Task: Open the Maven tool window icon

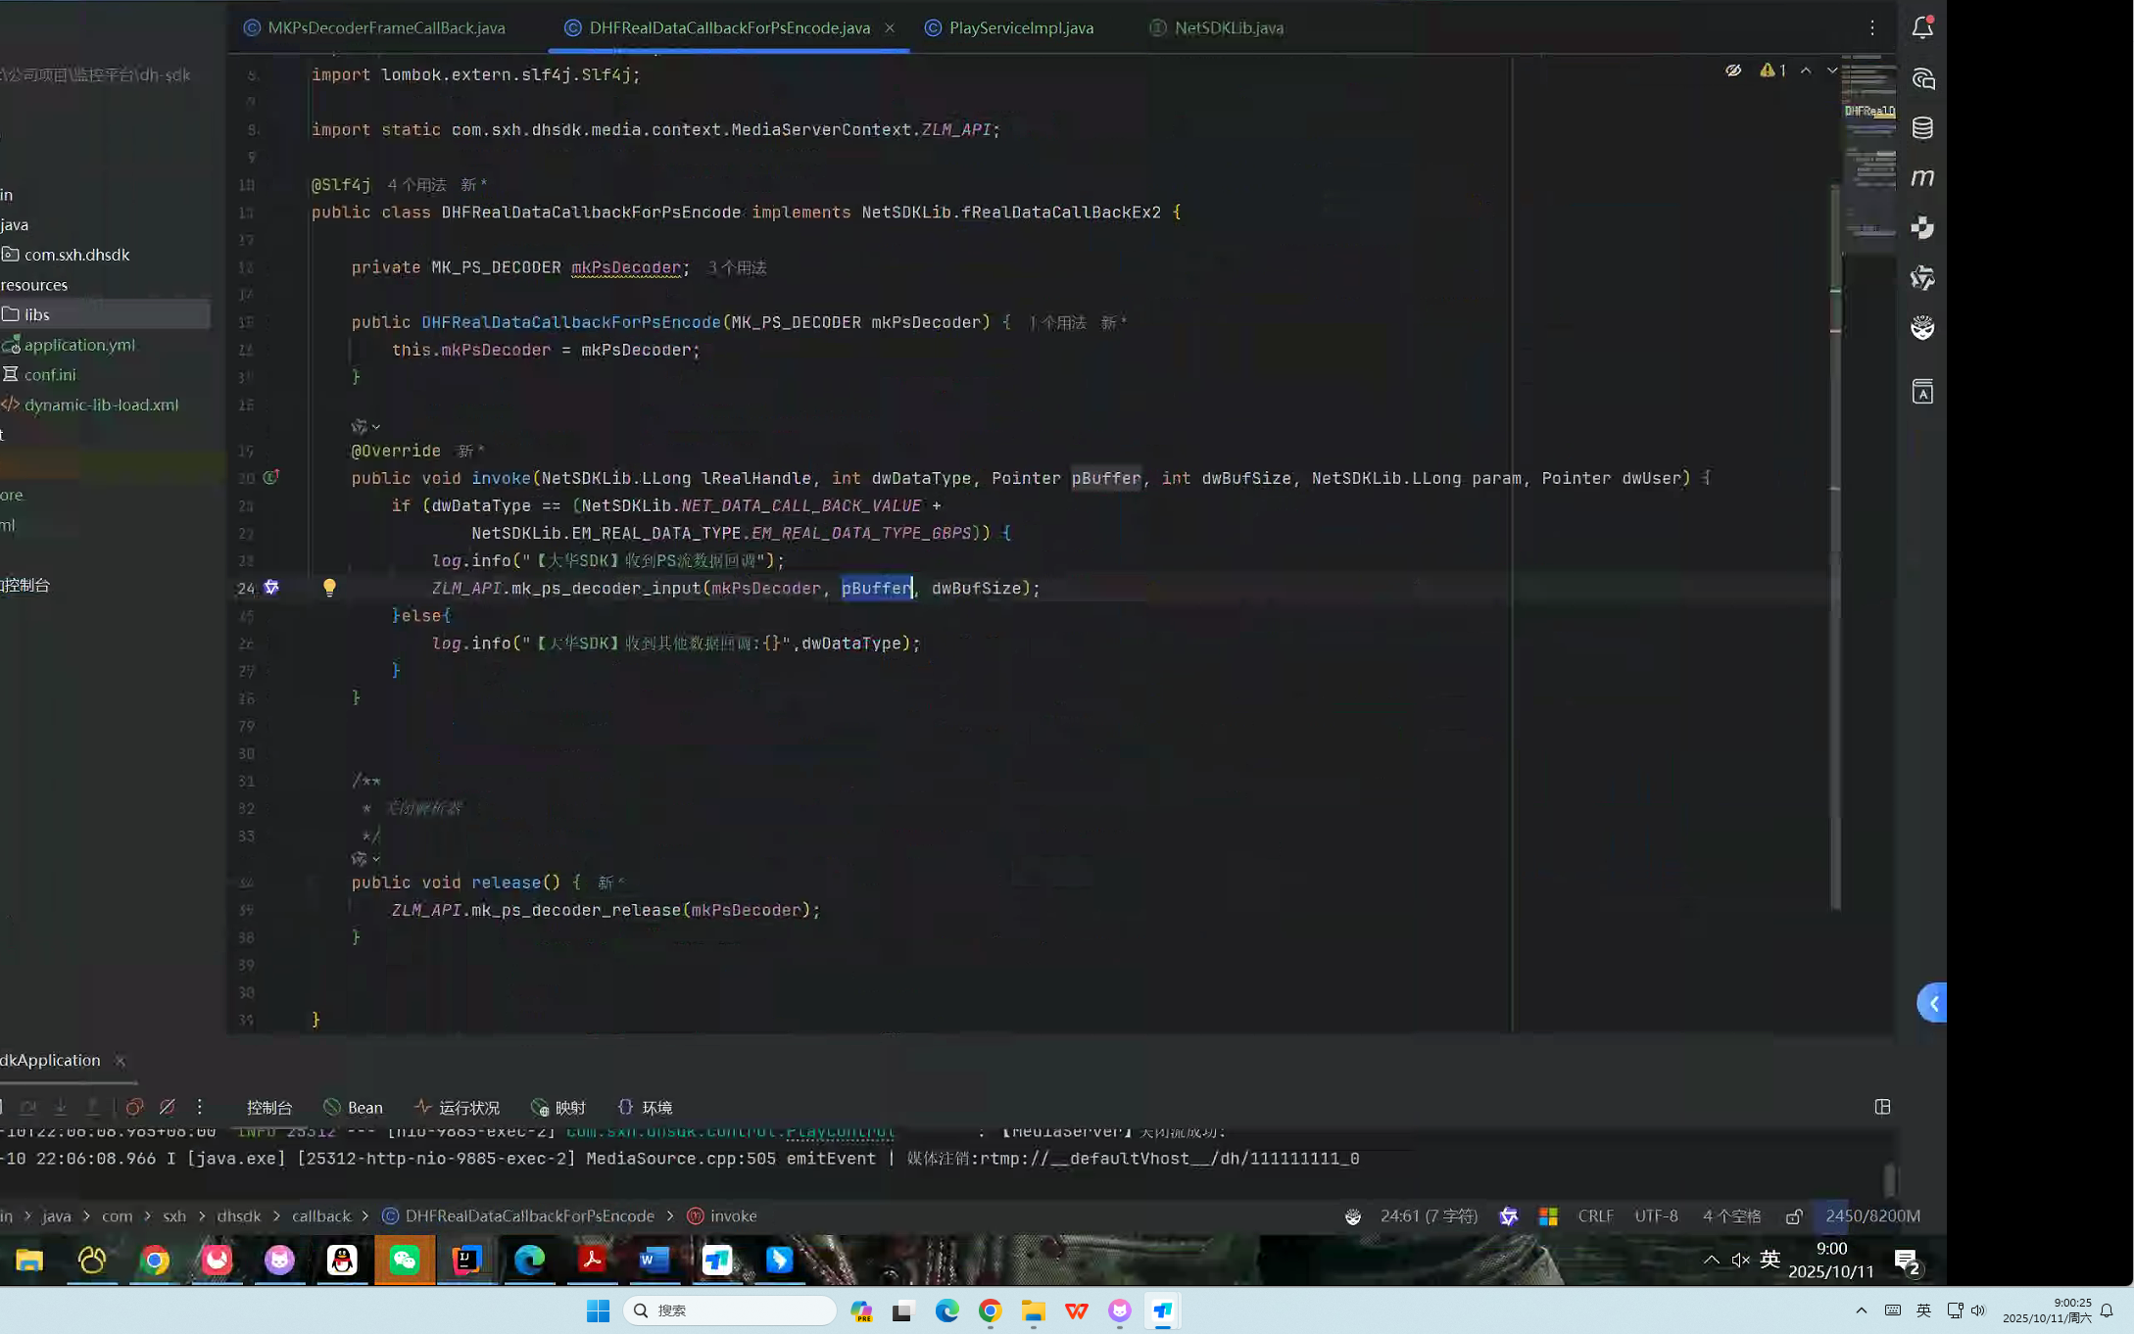Action: 1922,177
